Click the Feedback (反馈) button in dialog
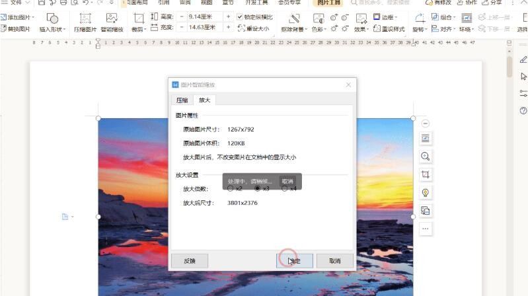The width and height of the screenshot is (528, 296). (x=189, y=261)
